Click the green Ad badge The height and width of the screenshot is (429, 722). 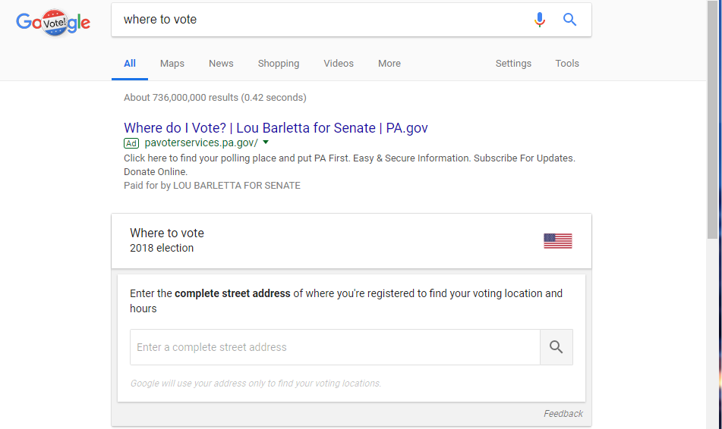(x=131, y=143)
